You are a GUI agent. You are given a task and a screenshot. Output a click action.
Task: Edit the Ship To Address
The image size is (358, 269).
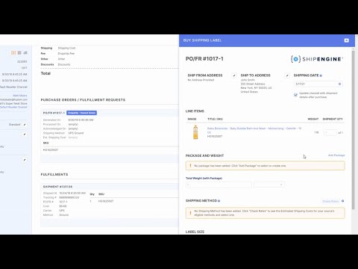(287, 75)
